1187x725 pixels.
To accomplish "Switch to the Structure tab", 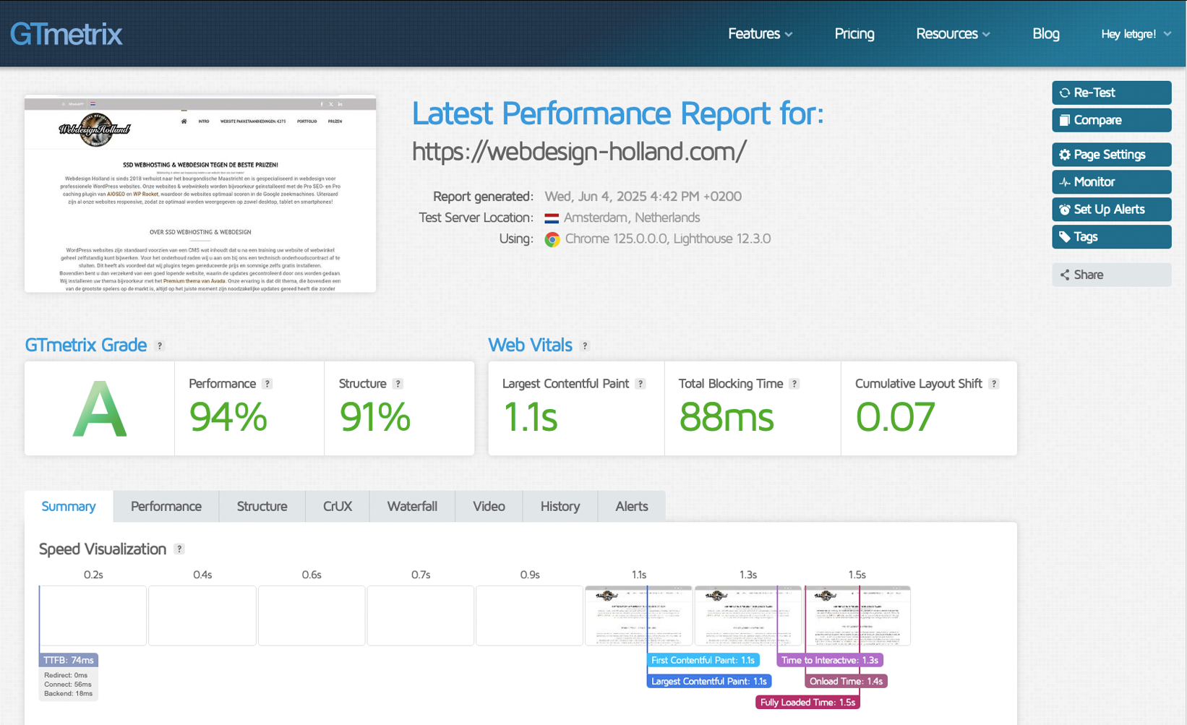I will click(x=262, y=506).
